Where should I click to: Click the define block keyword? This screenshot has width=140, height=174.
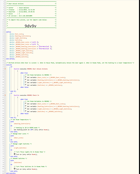click(x=9, y=32)
